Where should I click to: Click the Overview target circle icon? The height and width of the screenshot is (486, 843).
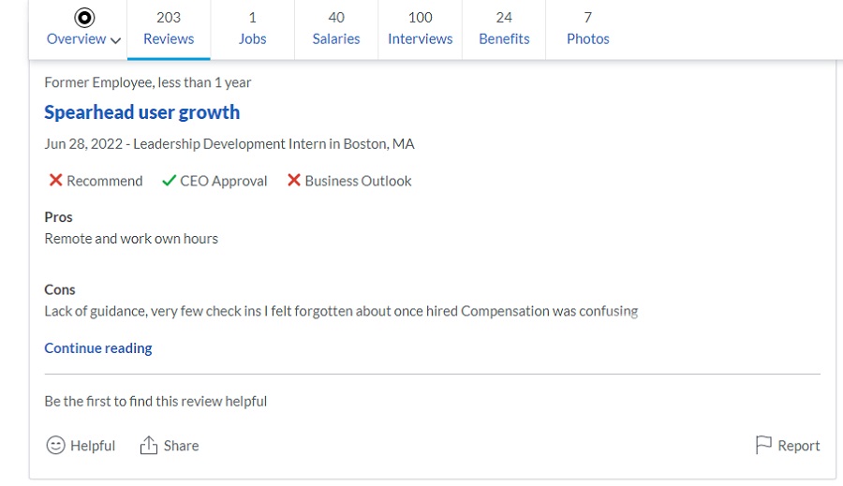tap(84, 18)
